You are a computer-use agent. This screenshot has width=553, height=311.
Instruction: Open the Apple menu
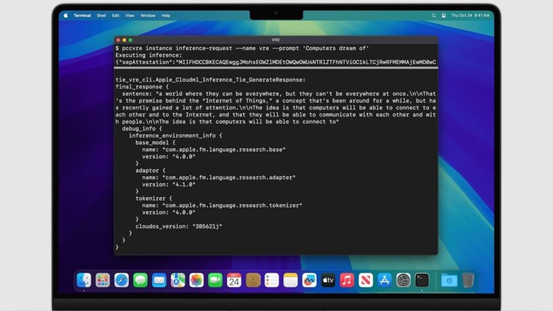[x=66, y=16]
